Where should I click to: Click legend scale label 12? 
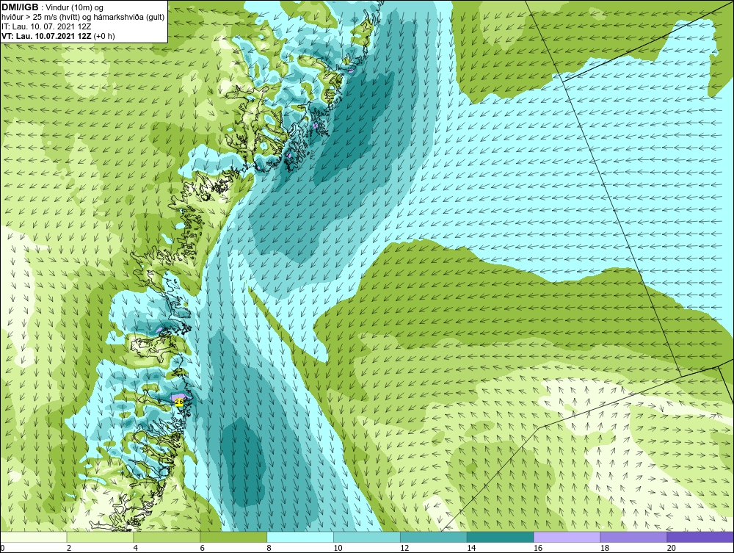point(404,548)
